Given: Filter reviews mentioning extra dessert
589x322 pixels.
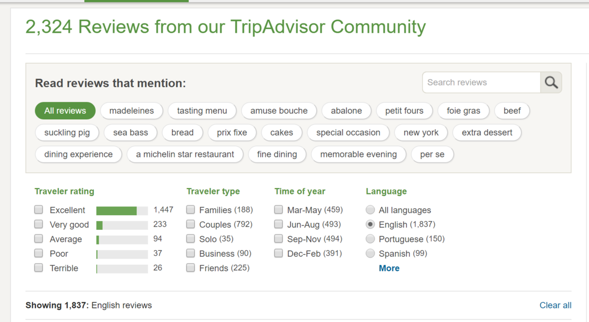Looking at the screenshot, I should (x=487, y=132).
